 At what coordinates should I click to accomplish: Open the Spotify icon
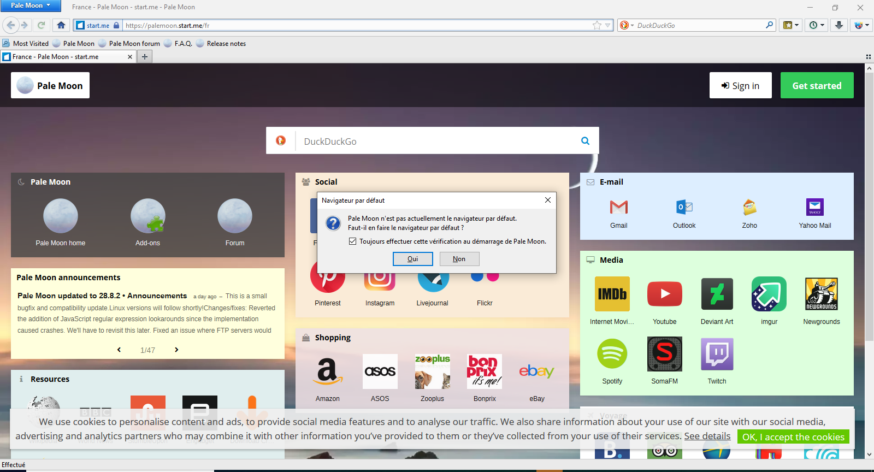[612, 353]
